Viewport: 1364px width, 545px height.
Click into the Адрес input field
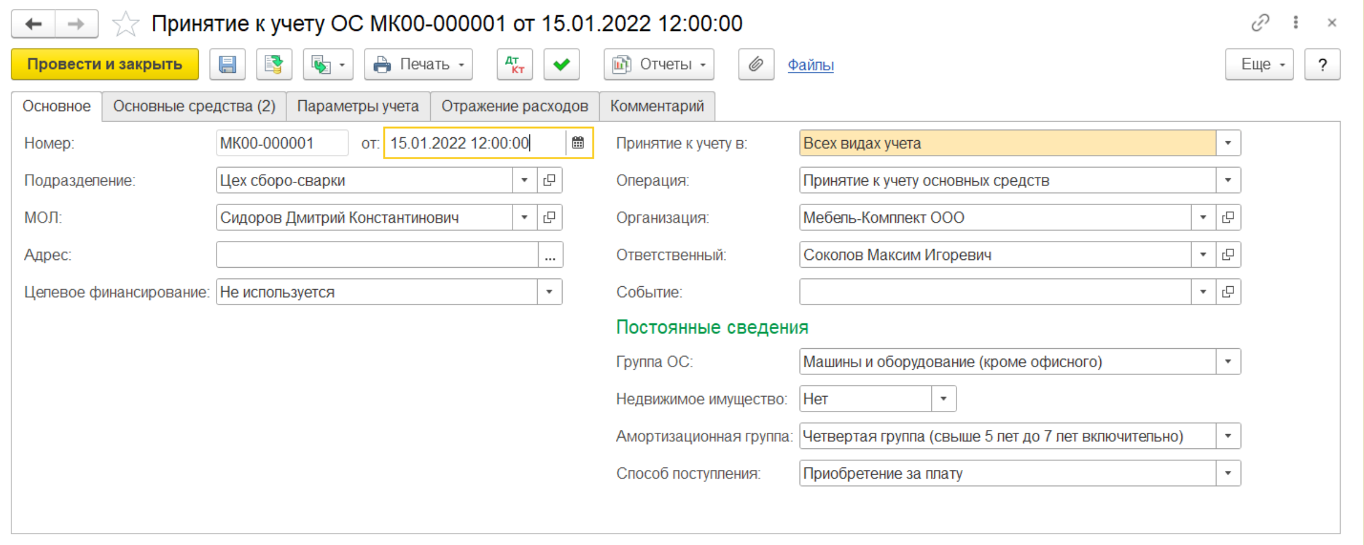pyautogui.click(x=377, y=255)
